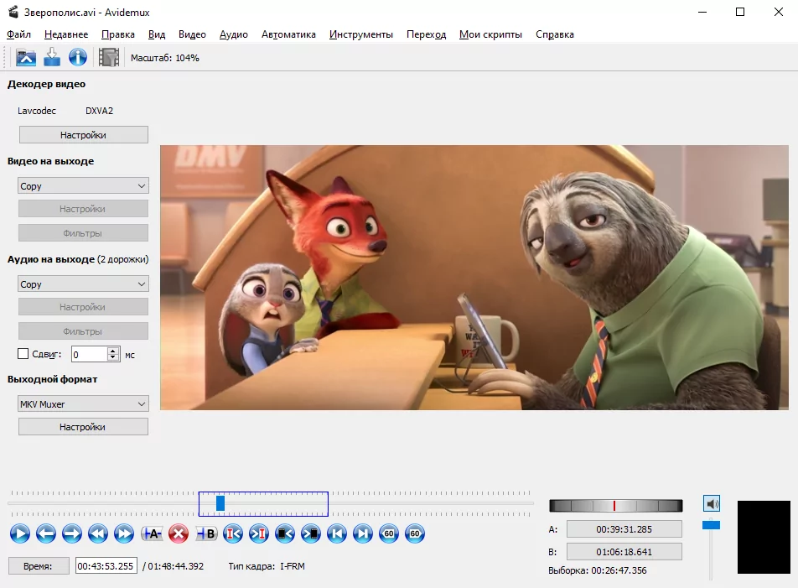The width and height of the screenshot is (798, 588).
Task: Click the DXVA2 decoder label
Action: (99, 111)
